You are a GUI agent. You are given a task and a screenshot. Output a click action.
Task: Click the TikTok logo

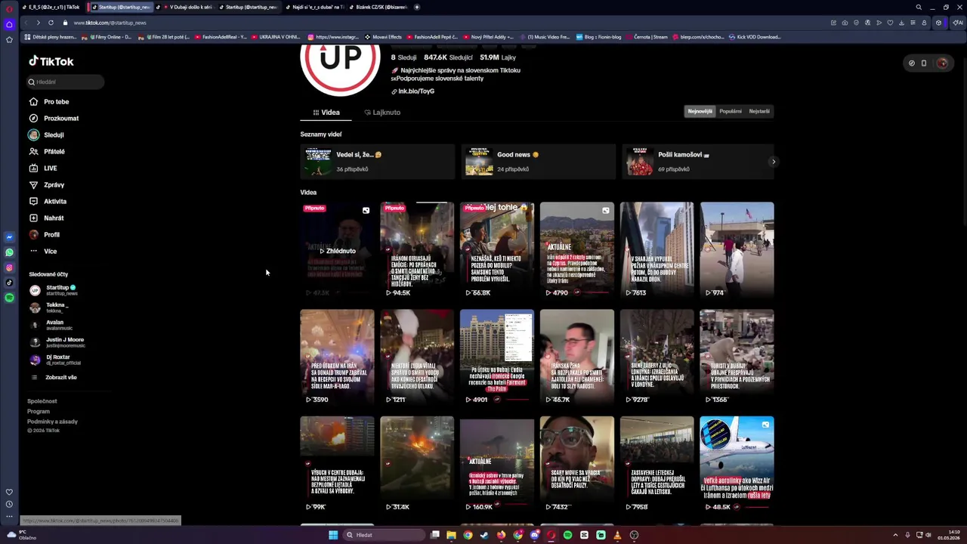click(51, 61)
